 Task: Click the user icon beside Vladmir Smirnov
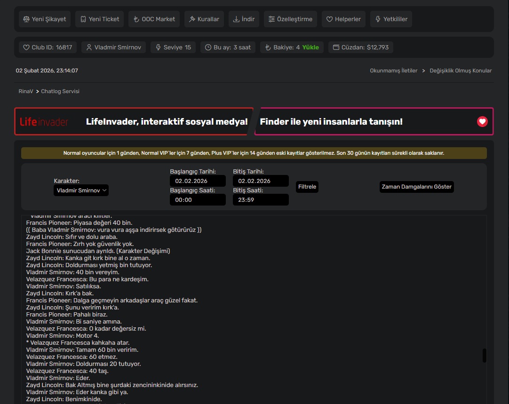89,48
